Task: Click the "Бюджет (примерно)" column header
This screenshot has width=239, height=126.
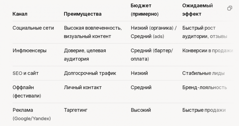Action: 145,10
